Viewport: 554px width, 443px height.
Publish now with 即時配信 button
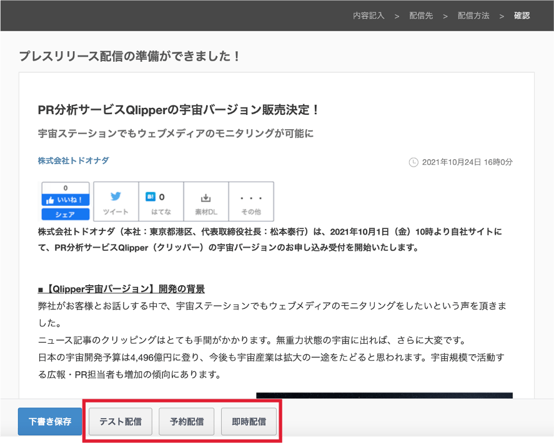click(x=249, y=421)
